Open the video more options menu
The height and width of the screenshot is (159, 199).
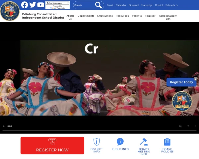[195, 126]
